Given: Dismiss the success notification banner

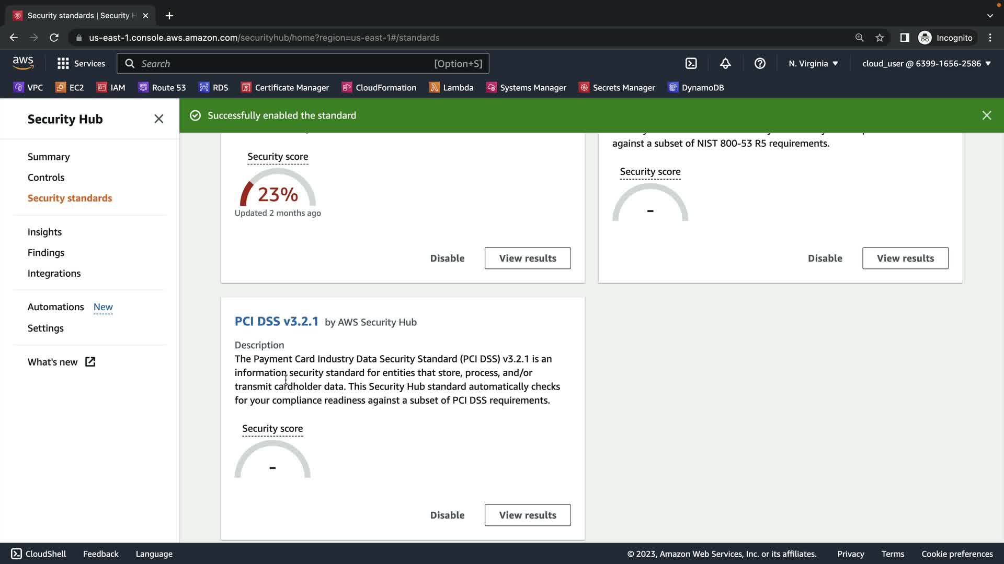Looking at the screenshot, I should (x=986, y=115).
